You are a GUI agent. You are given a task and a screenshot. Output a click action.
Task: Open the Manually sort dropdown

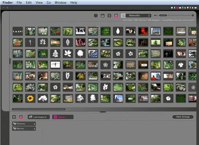[x=139, y=16]
